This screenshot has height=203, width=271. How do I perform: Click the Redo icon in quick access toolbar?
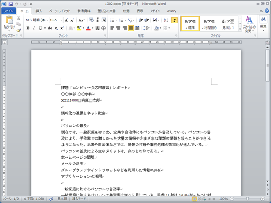pos(25,4)
